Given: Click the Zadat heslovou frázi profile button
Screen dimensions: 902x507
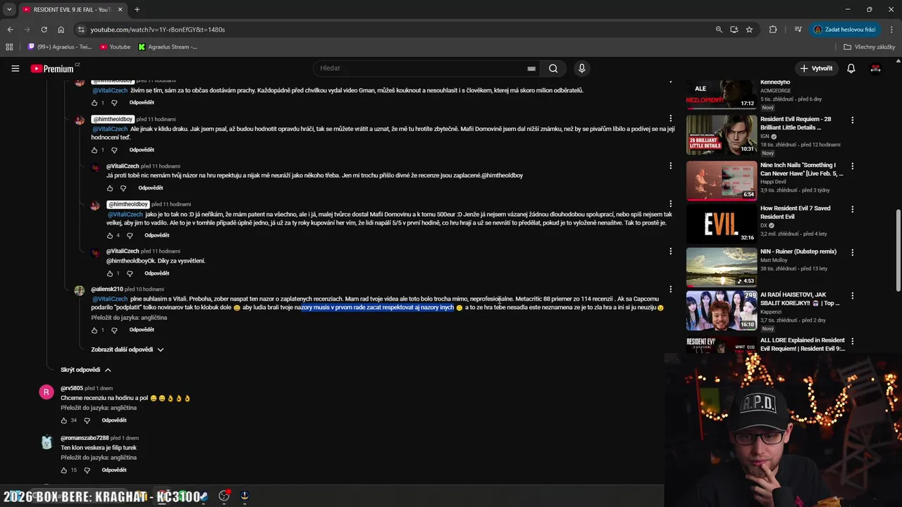Looking at the screenshot, I should click(844, 30).
